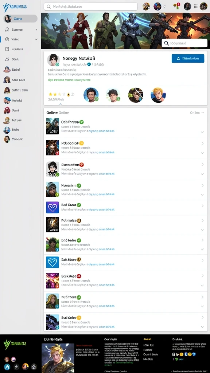Click the footer Komunitas green logo
This screenshot has height=373, width=210.
[x=15, y=344]
